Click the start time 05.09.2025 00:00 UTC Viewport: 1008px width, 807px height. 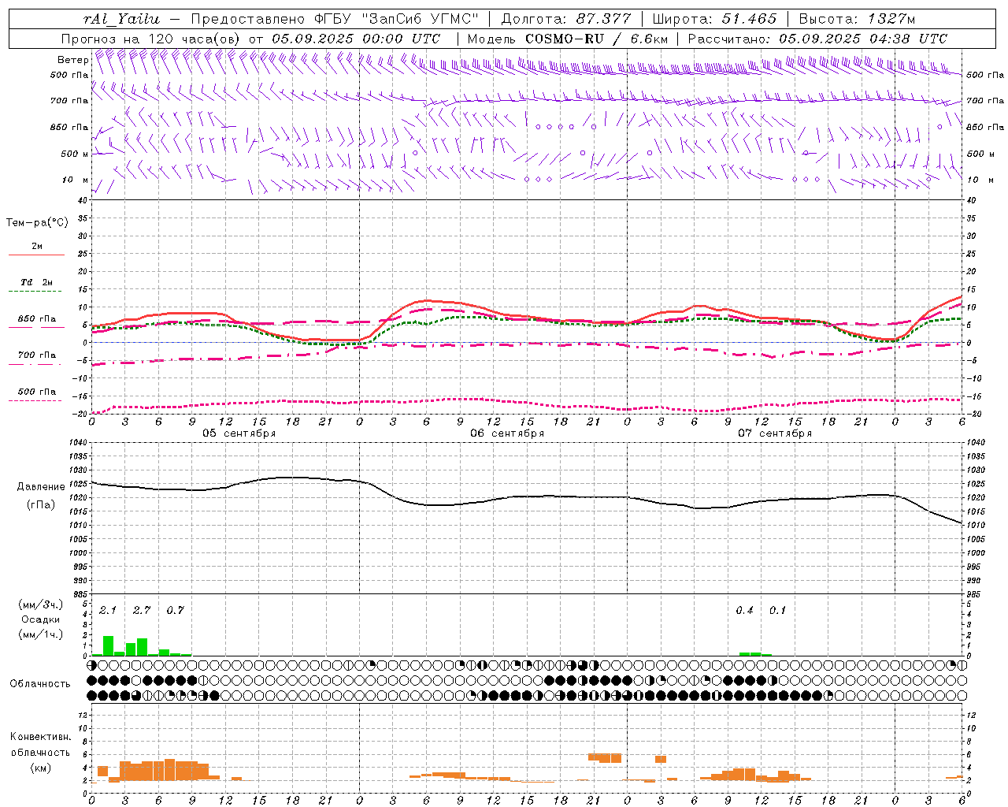tap(356, 39)
